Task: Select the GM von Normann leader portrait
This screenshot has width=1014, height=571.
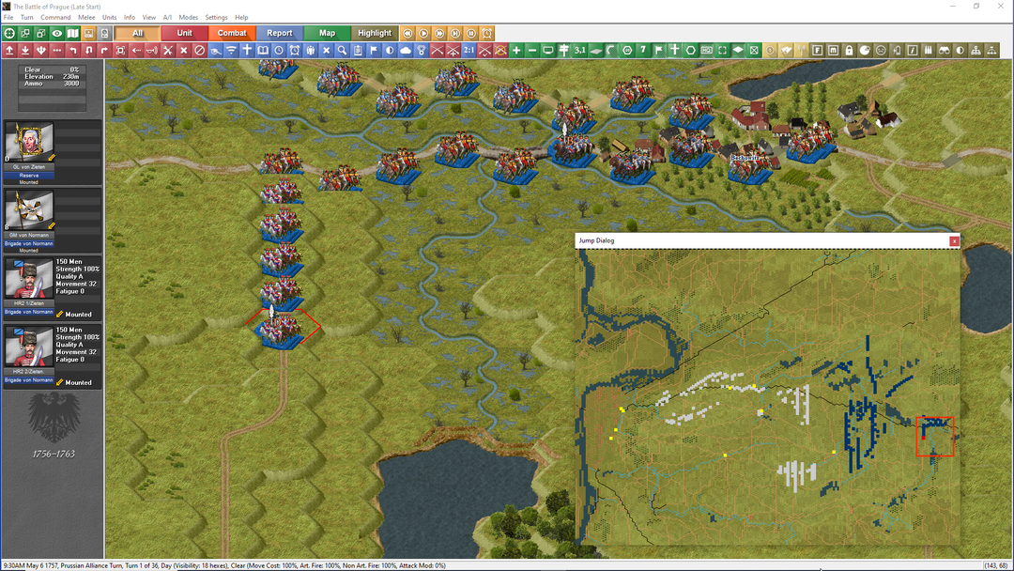Action: (29, 210)
